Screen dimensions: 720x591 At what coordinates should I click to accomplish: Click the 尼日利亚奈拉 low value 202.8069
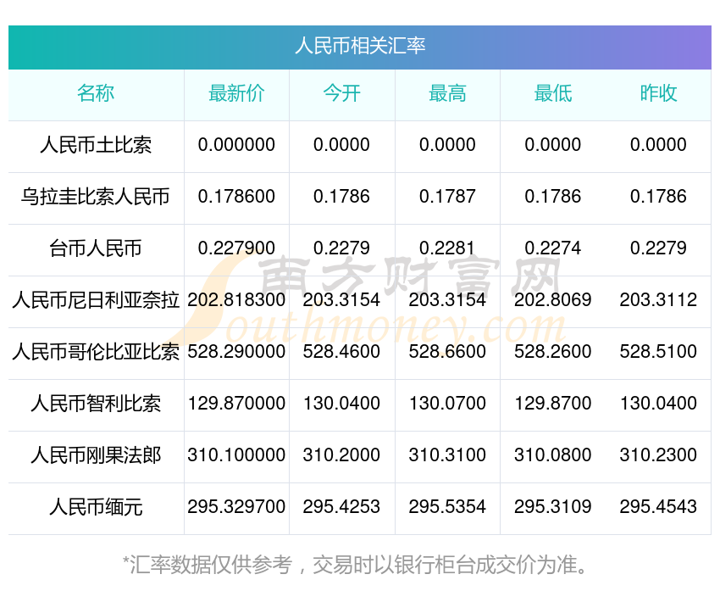553,300
